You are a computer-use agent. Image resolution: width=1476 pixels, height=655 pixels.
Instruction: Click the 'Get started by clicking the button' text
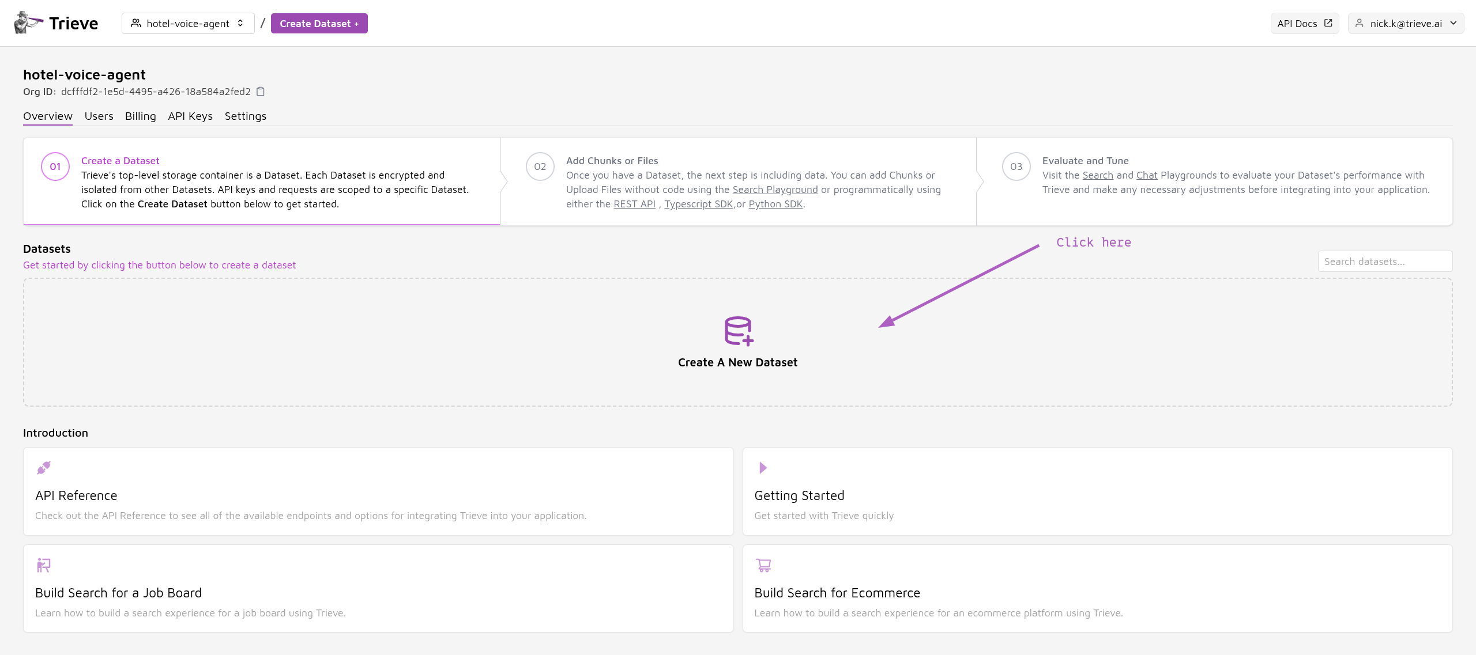(159, 265)
